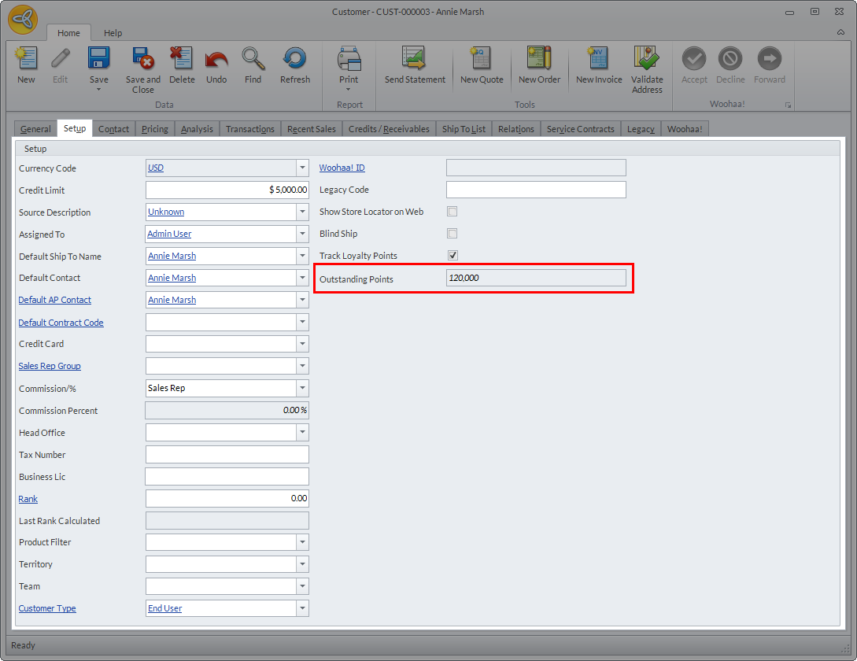This screenshot has height=661, width=857.
Task: Switch to the Pricing tab
Action: (154, 129)
